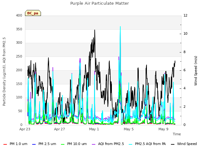
Task: Click the Apr 23 x-axis tick label
Action: point(25,129)
